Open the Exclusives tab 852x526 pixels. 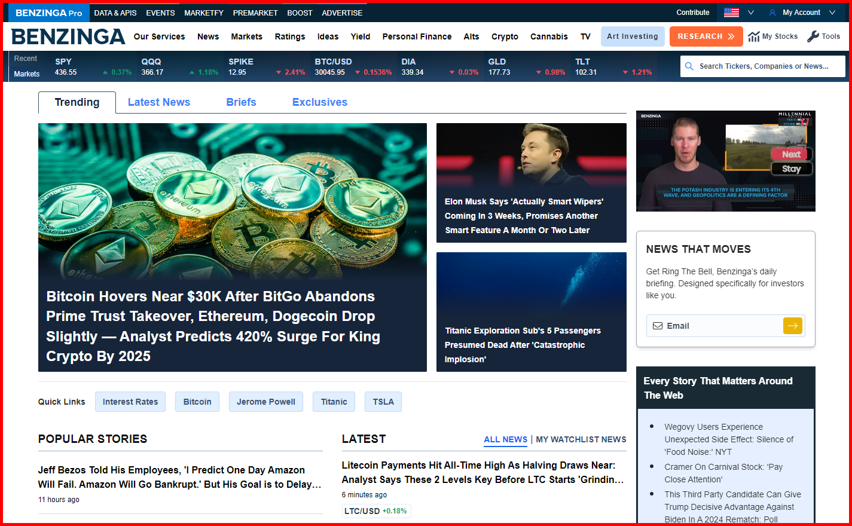319,102
